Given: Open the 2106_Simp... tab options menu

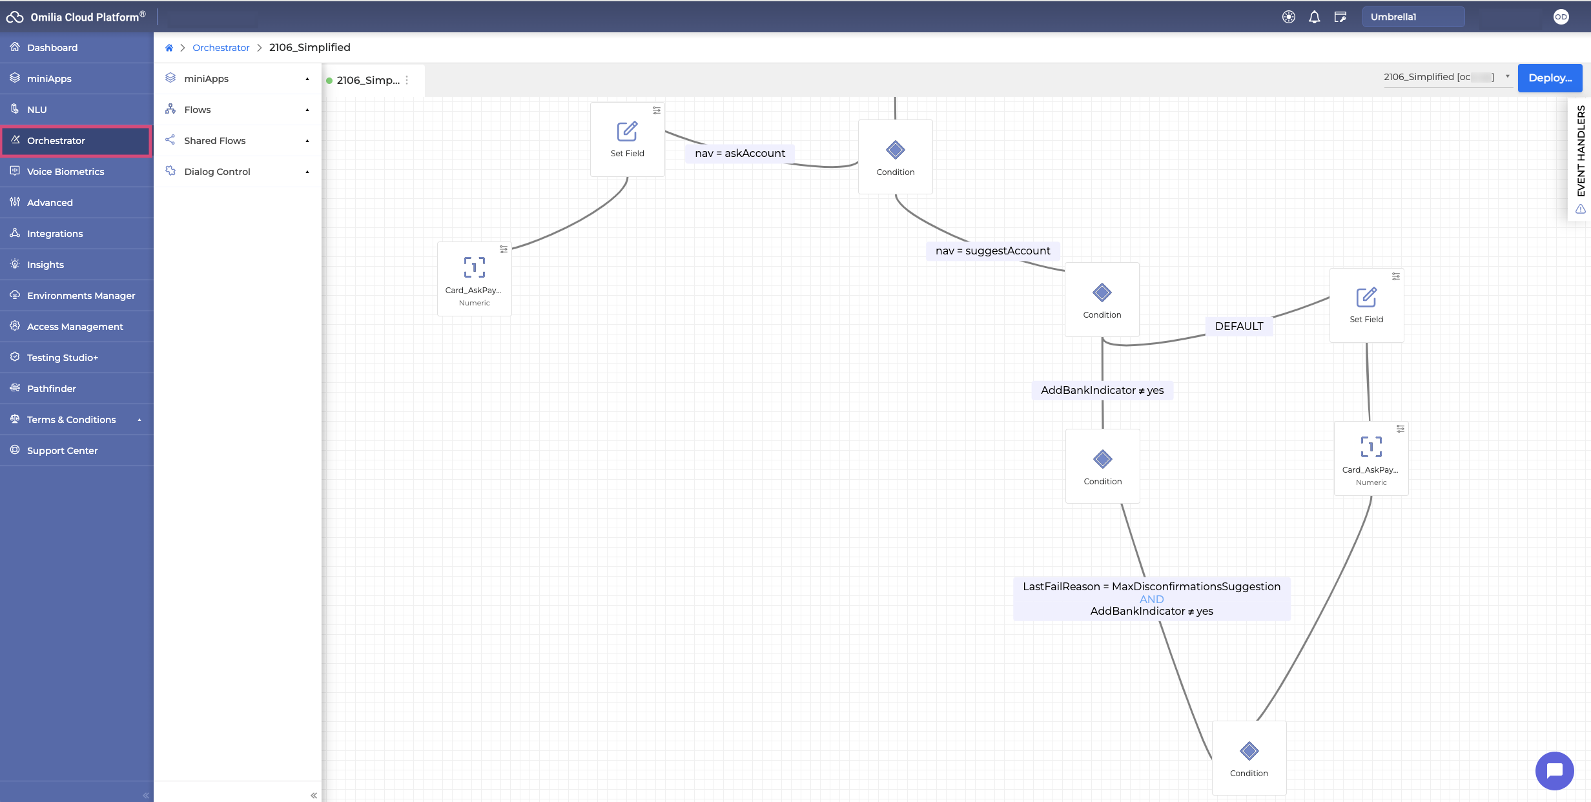Looking at the screenshot, I should 407,79.
